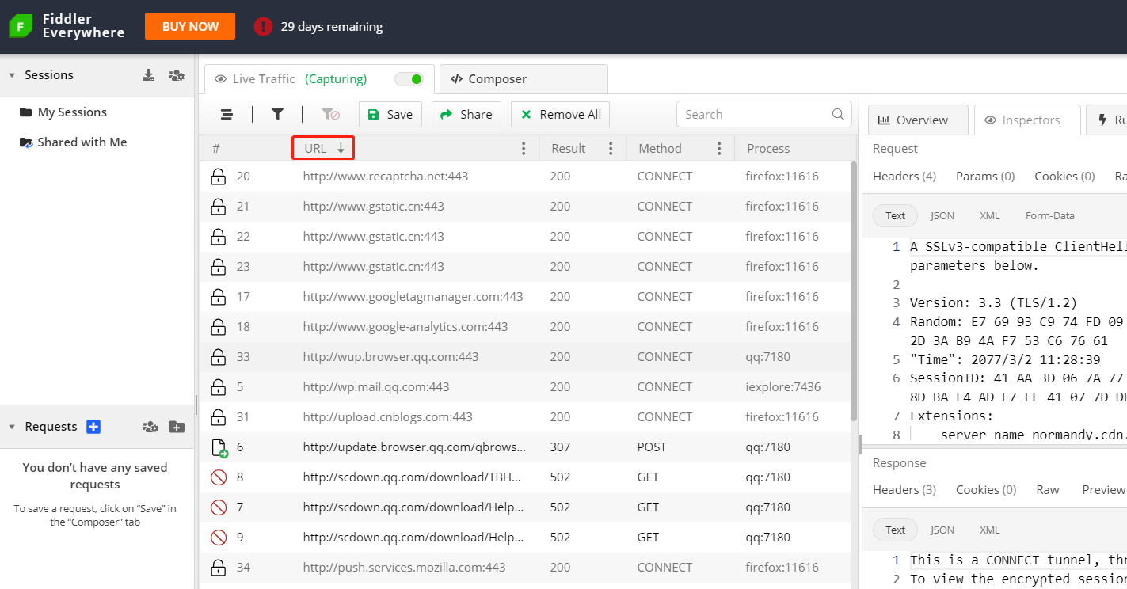The width and height of the screenshot is (1127, 589).
Task: Open Result column options menu
Action: (611, 149)
